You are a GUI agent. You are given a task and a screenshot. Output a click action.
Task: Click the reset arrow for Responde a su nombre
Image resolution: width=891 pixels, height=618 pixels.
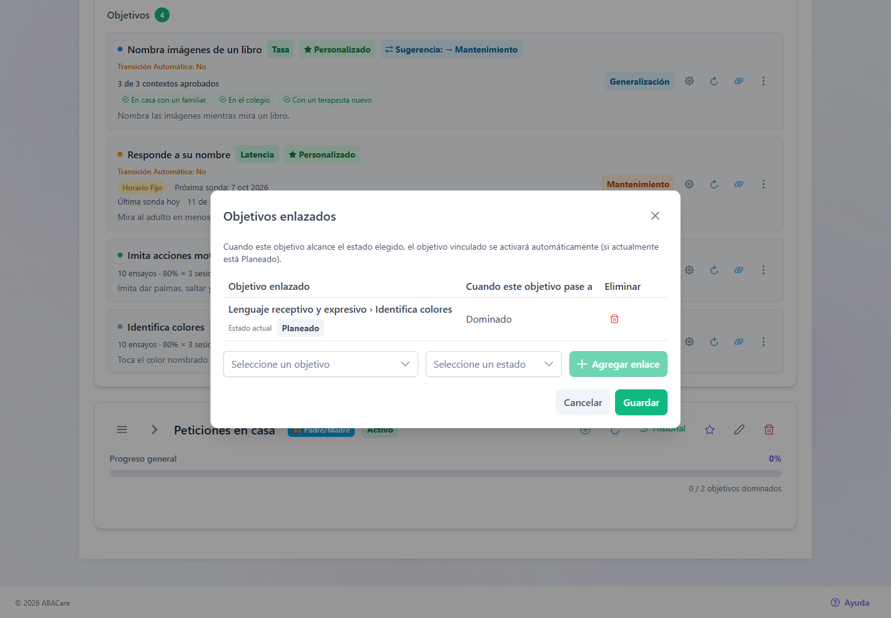[714, 184]
